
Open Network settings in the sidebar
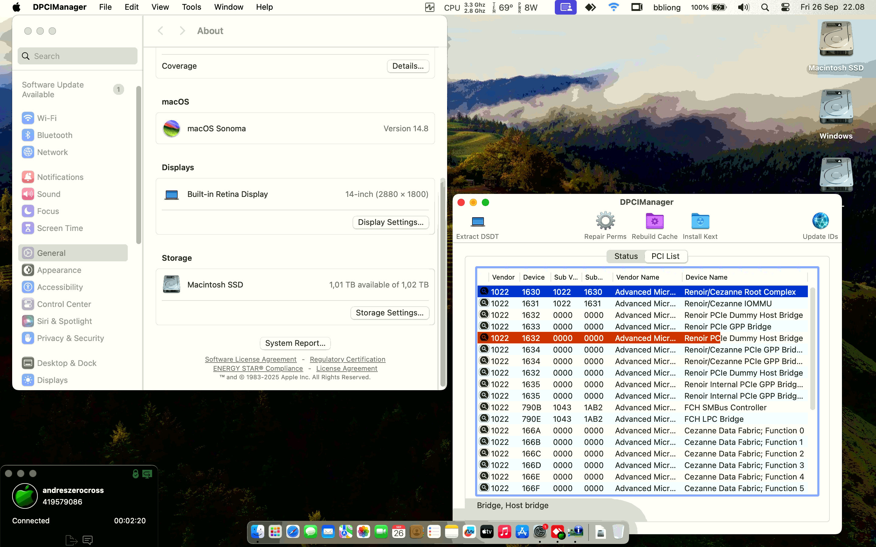click(x=73, y=152)
